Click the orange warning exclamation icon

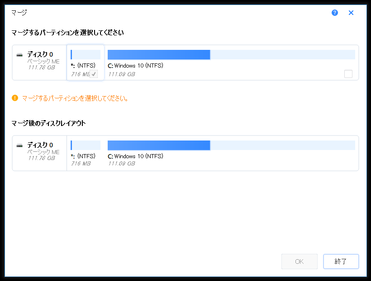point(15,97)
